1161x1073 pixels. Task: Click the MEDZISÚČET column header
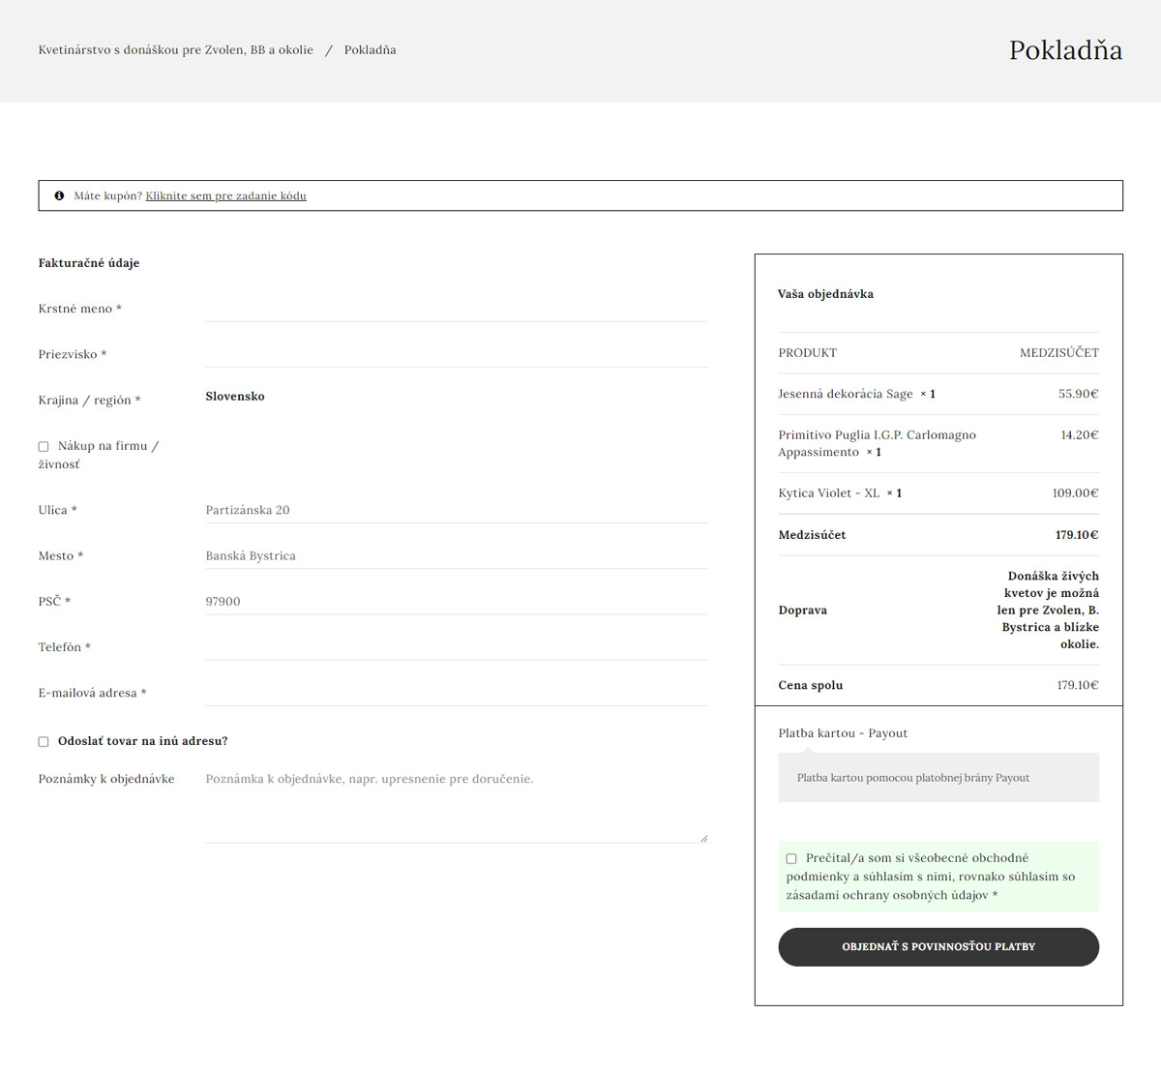point(1059,353)
